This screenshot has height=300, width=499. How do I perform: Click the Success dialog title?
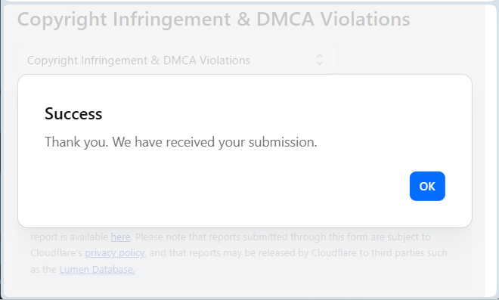tap(73, 113)
